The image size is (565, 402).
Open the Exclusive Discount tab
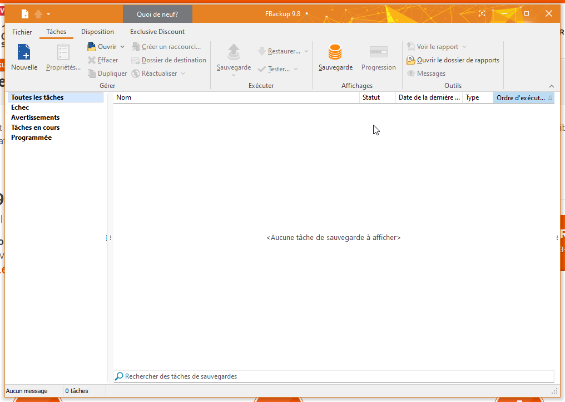[157, 32]
